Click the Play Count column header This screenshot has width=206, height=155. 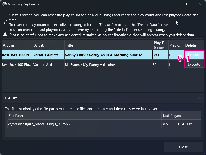176,45
